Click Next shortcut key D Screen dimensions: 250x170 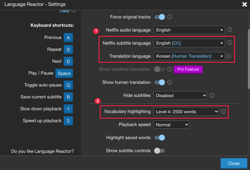pyautogui.click(x=68, y=61)
